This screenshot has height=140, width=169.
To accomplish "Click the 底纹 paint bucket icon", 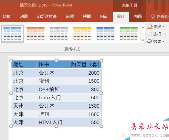I will pos(150,27).
